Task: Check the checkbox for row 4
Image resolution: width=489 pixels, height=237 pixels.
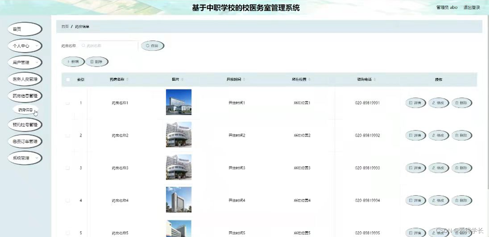Action: point(68,200)
